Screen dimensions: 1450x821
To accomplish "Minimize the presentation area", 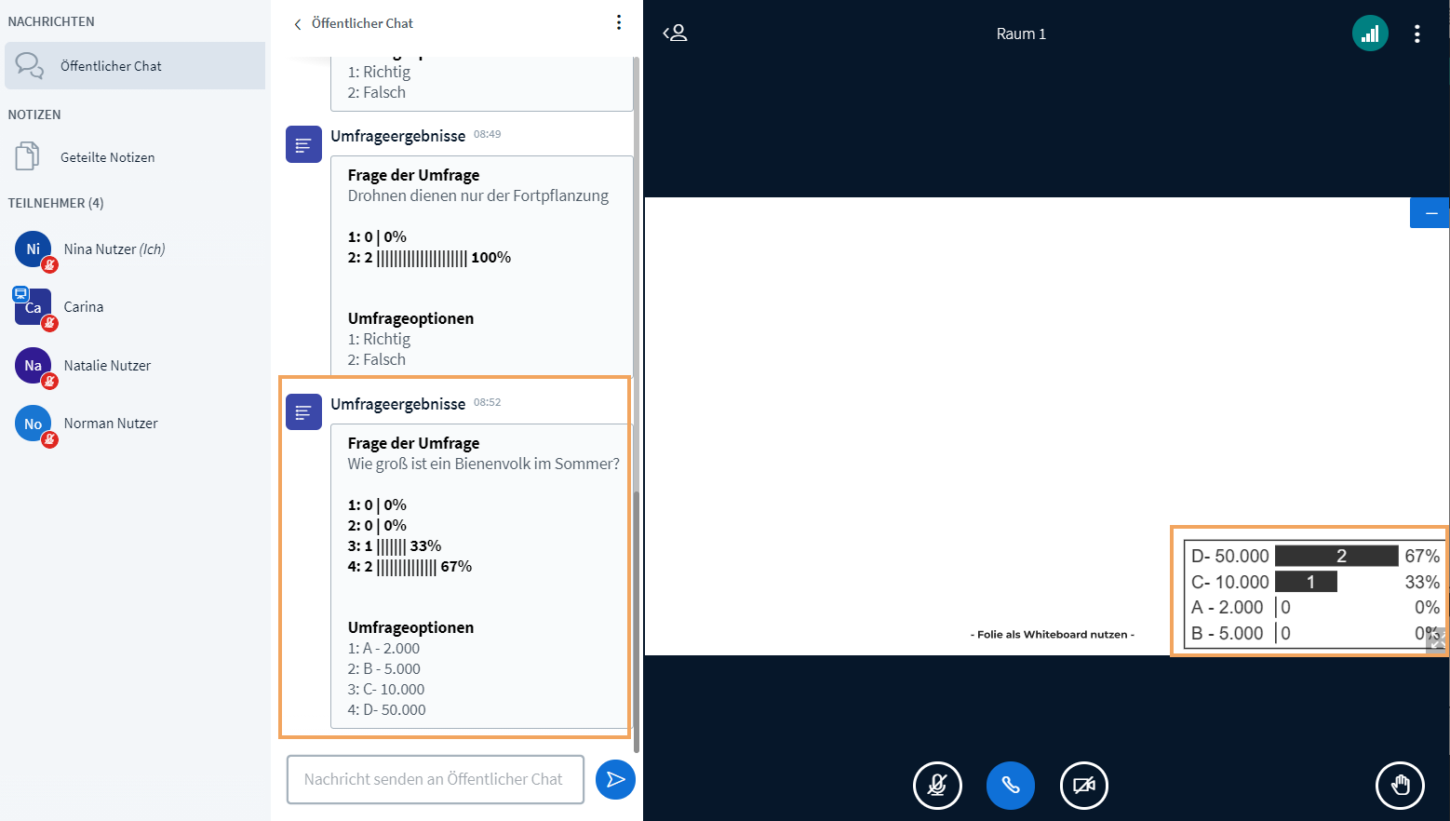I will click(x=1430, y=213).
